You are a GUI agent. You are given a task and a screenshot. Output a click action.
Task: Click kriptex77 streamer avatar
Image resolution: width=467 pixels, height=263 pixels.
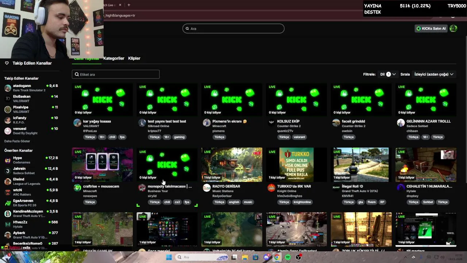point(142,123)
